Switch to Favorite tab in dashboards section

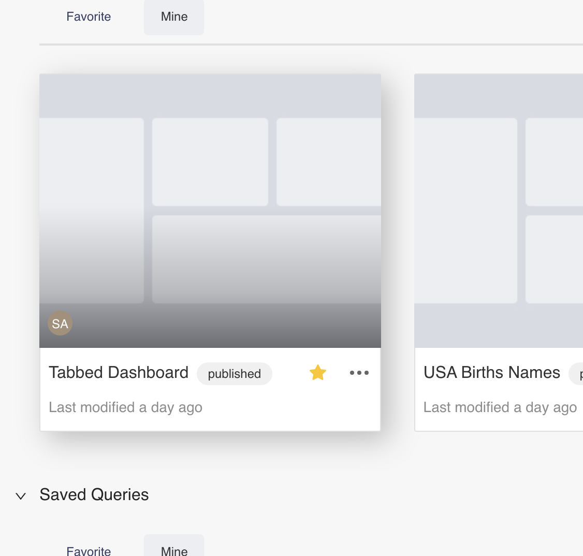[89, 17]
